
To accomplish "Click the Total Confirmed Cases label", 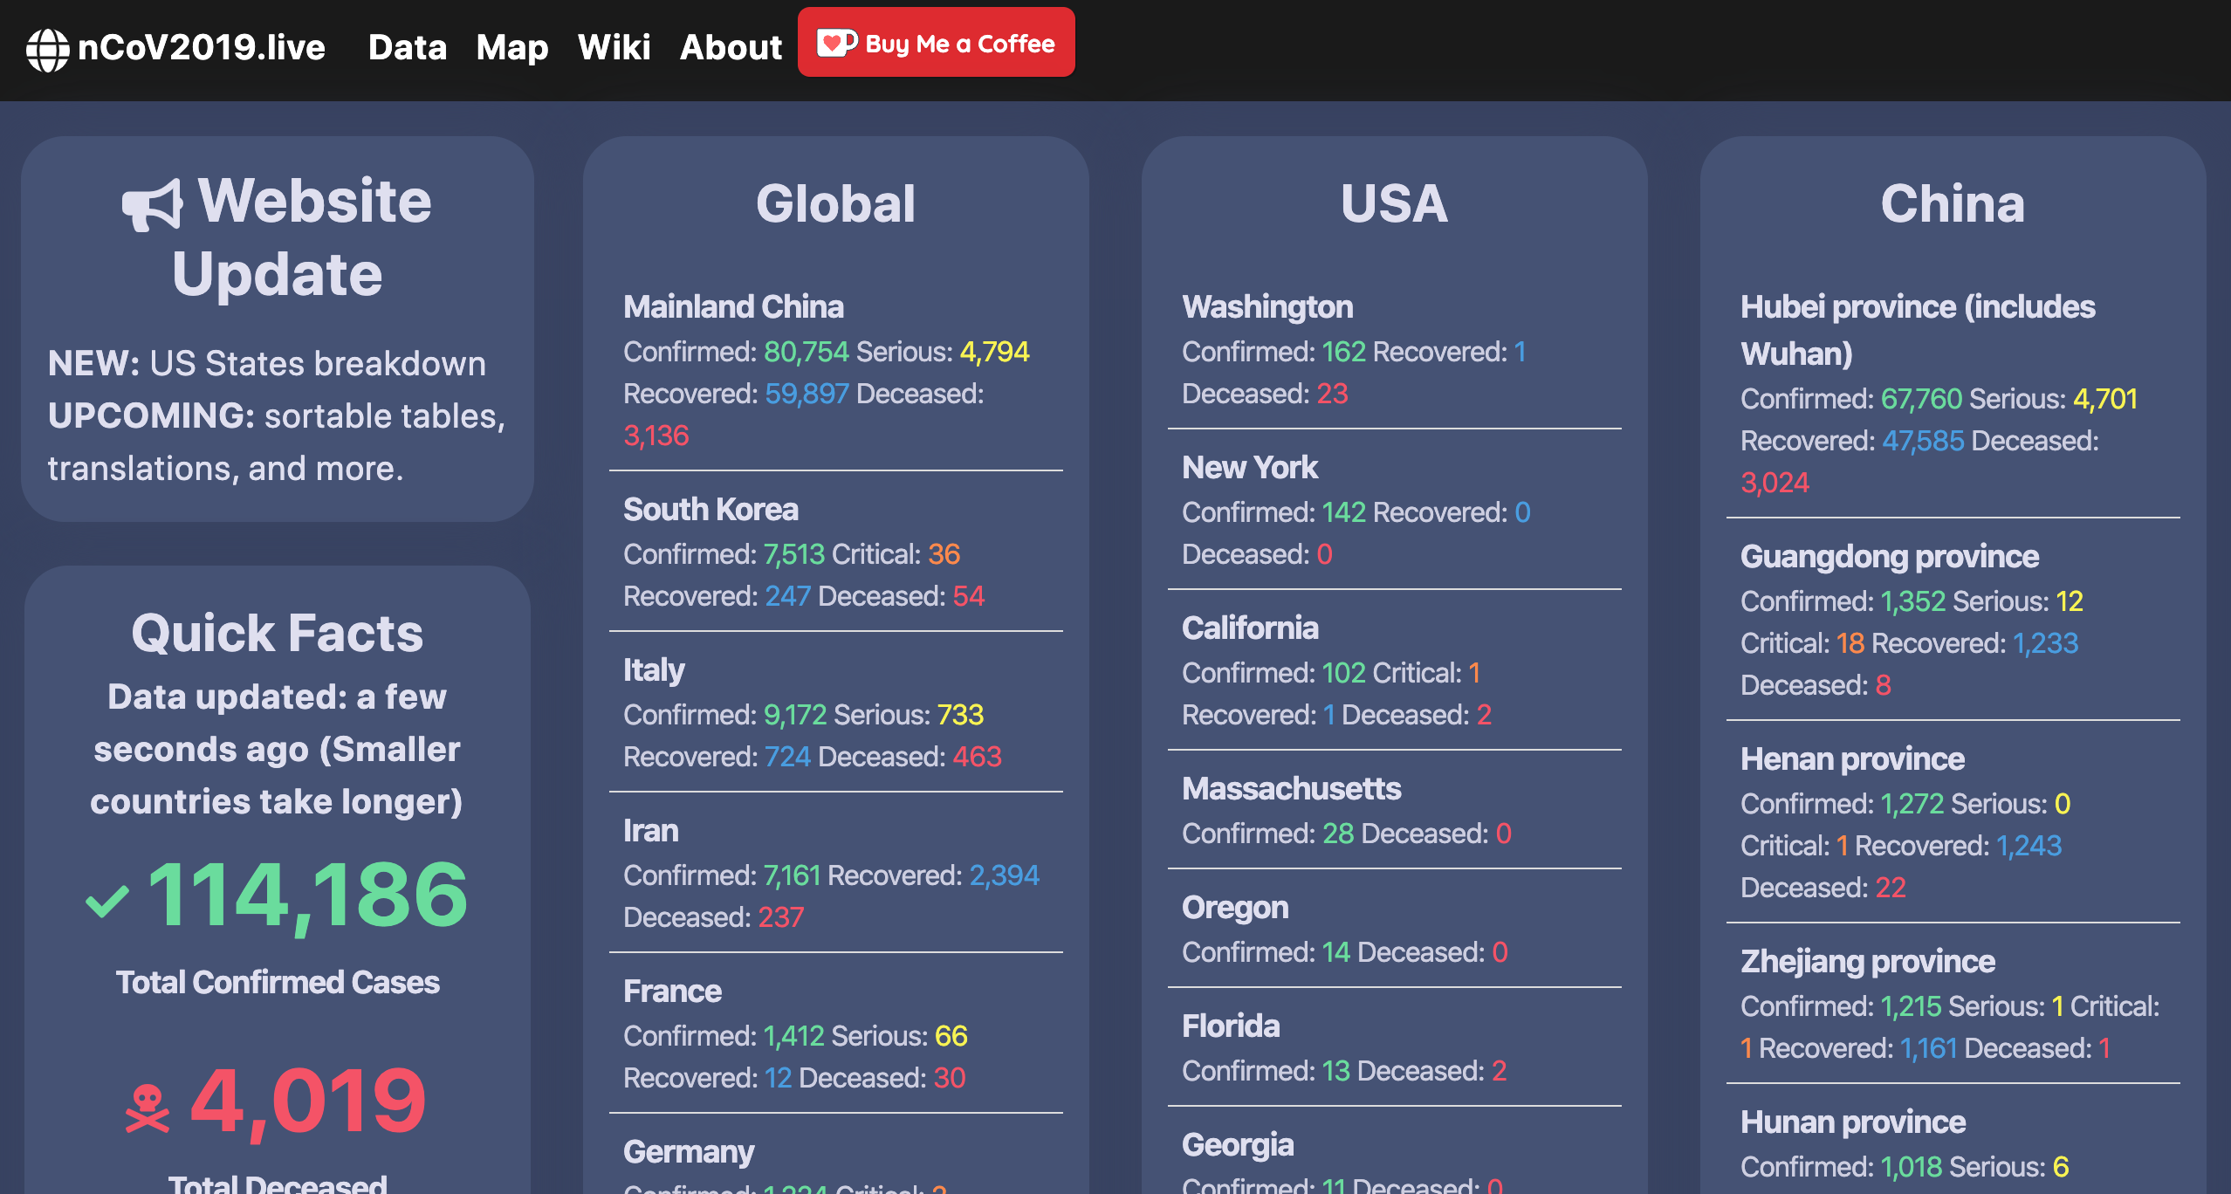I will (278, 982).
